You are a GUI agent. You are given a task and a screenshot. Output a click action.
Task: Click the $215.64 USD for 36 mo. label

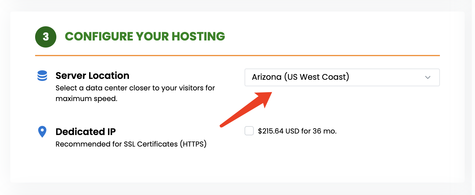[x=297, y=131]
